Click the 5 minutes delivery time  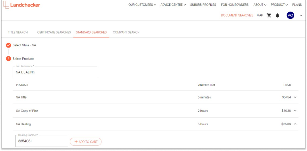tap(204, 97)
